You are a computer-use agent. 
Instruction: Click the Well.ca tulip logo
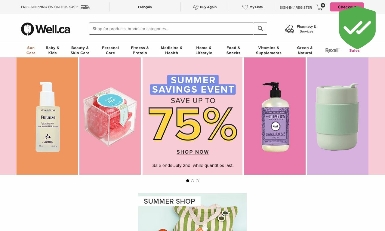point(27,29)
